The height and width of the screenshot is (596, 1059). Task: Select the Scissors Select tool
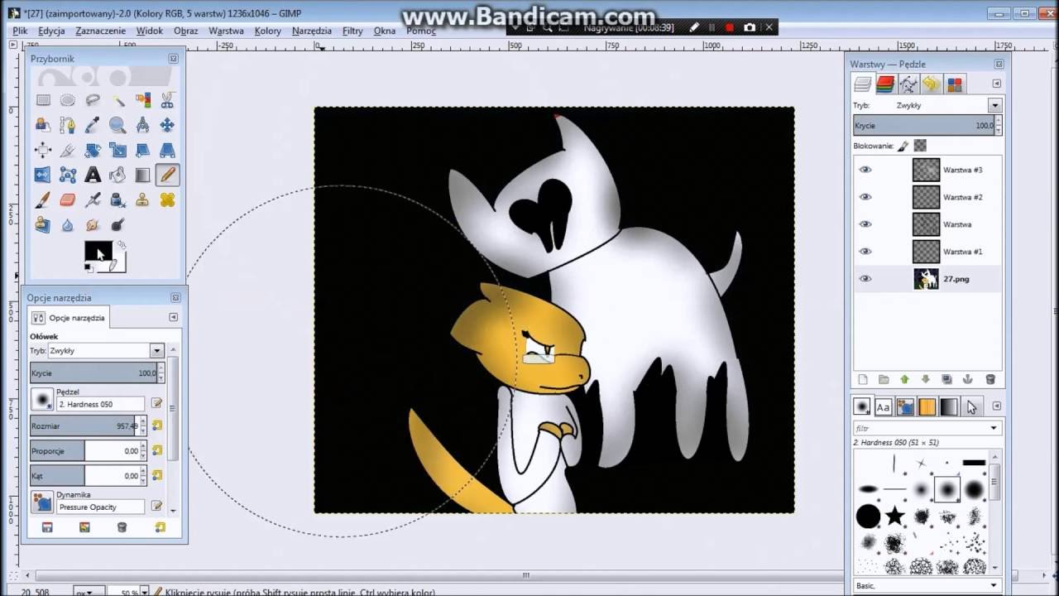point(167,100)
